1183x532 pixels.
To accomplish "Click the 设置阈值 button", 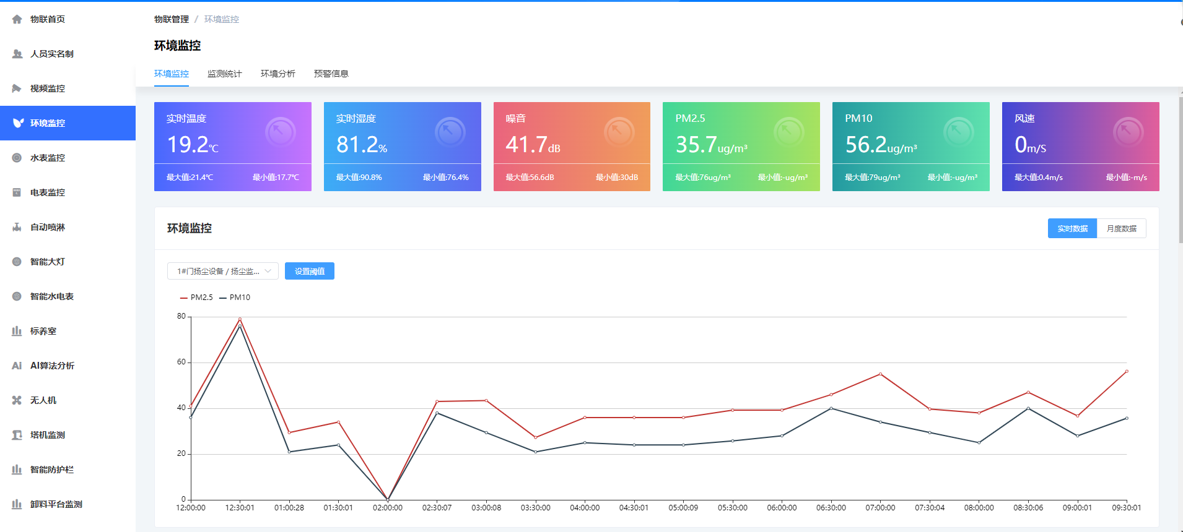I will 310,271.
